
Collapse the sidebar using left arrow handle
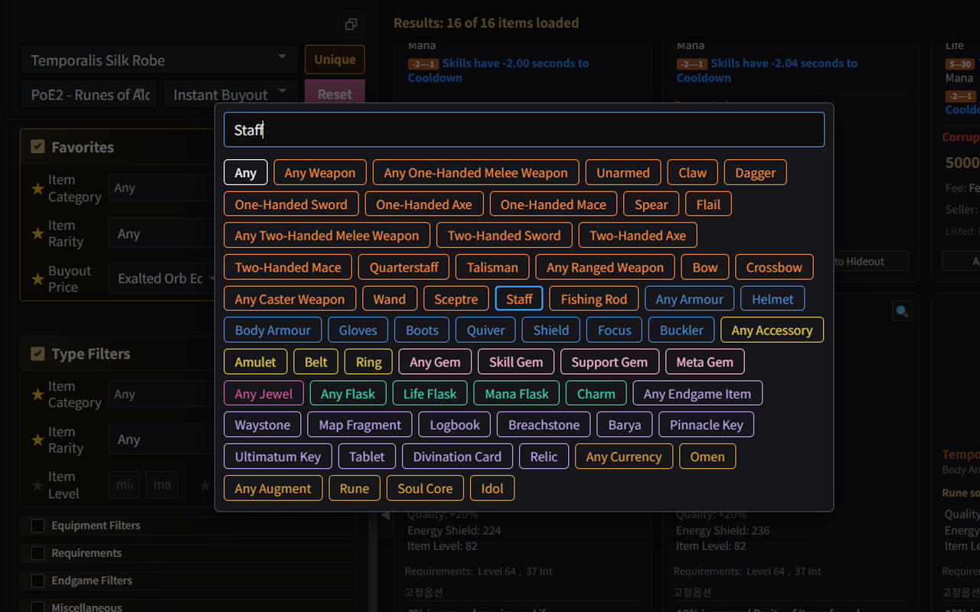tap(385, 515)
